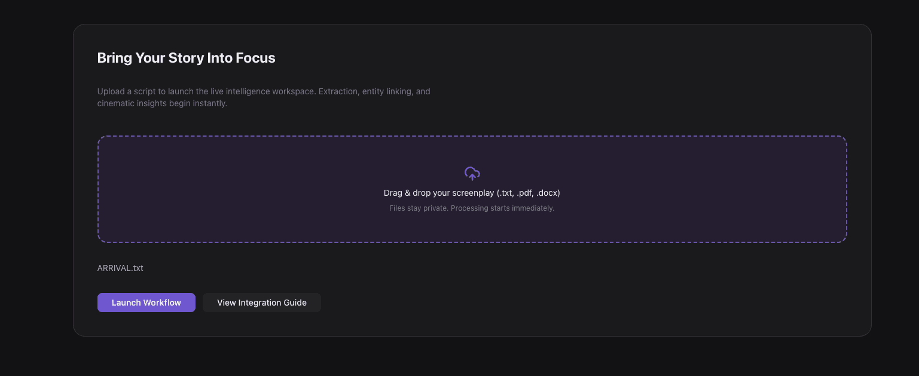This screenshot has width=919, height=376.
Task: Click the 'Bring Your Story Into Focus' heading
Action: [186, 58]
